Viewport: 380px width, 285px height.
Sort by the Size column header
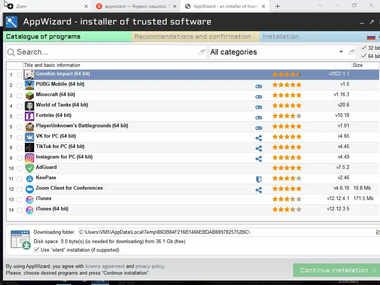(366, 65)
